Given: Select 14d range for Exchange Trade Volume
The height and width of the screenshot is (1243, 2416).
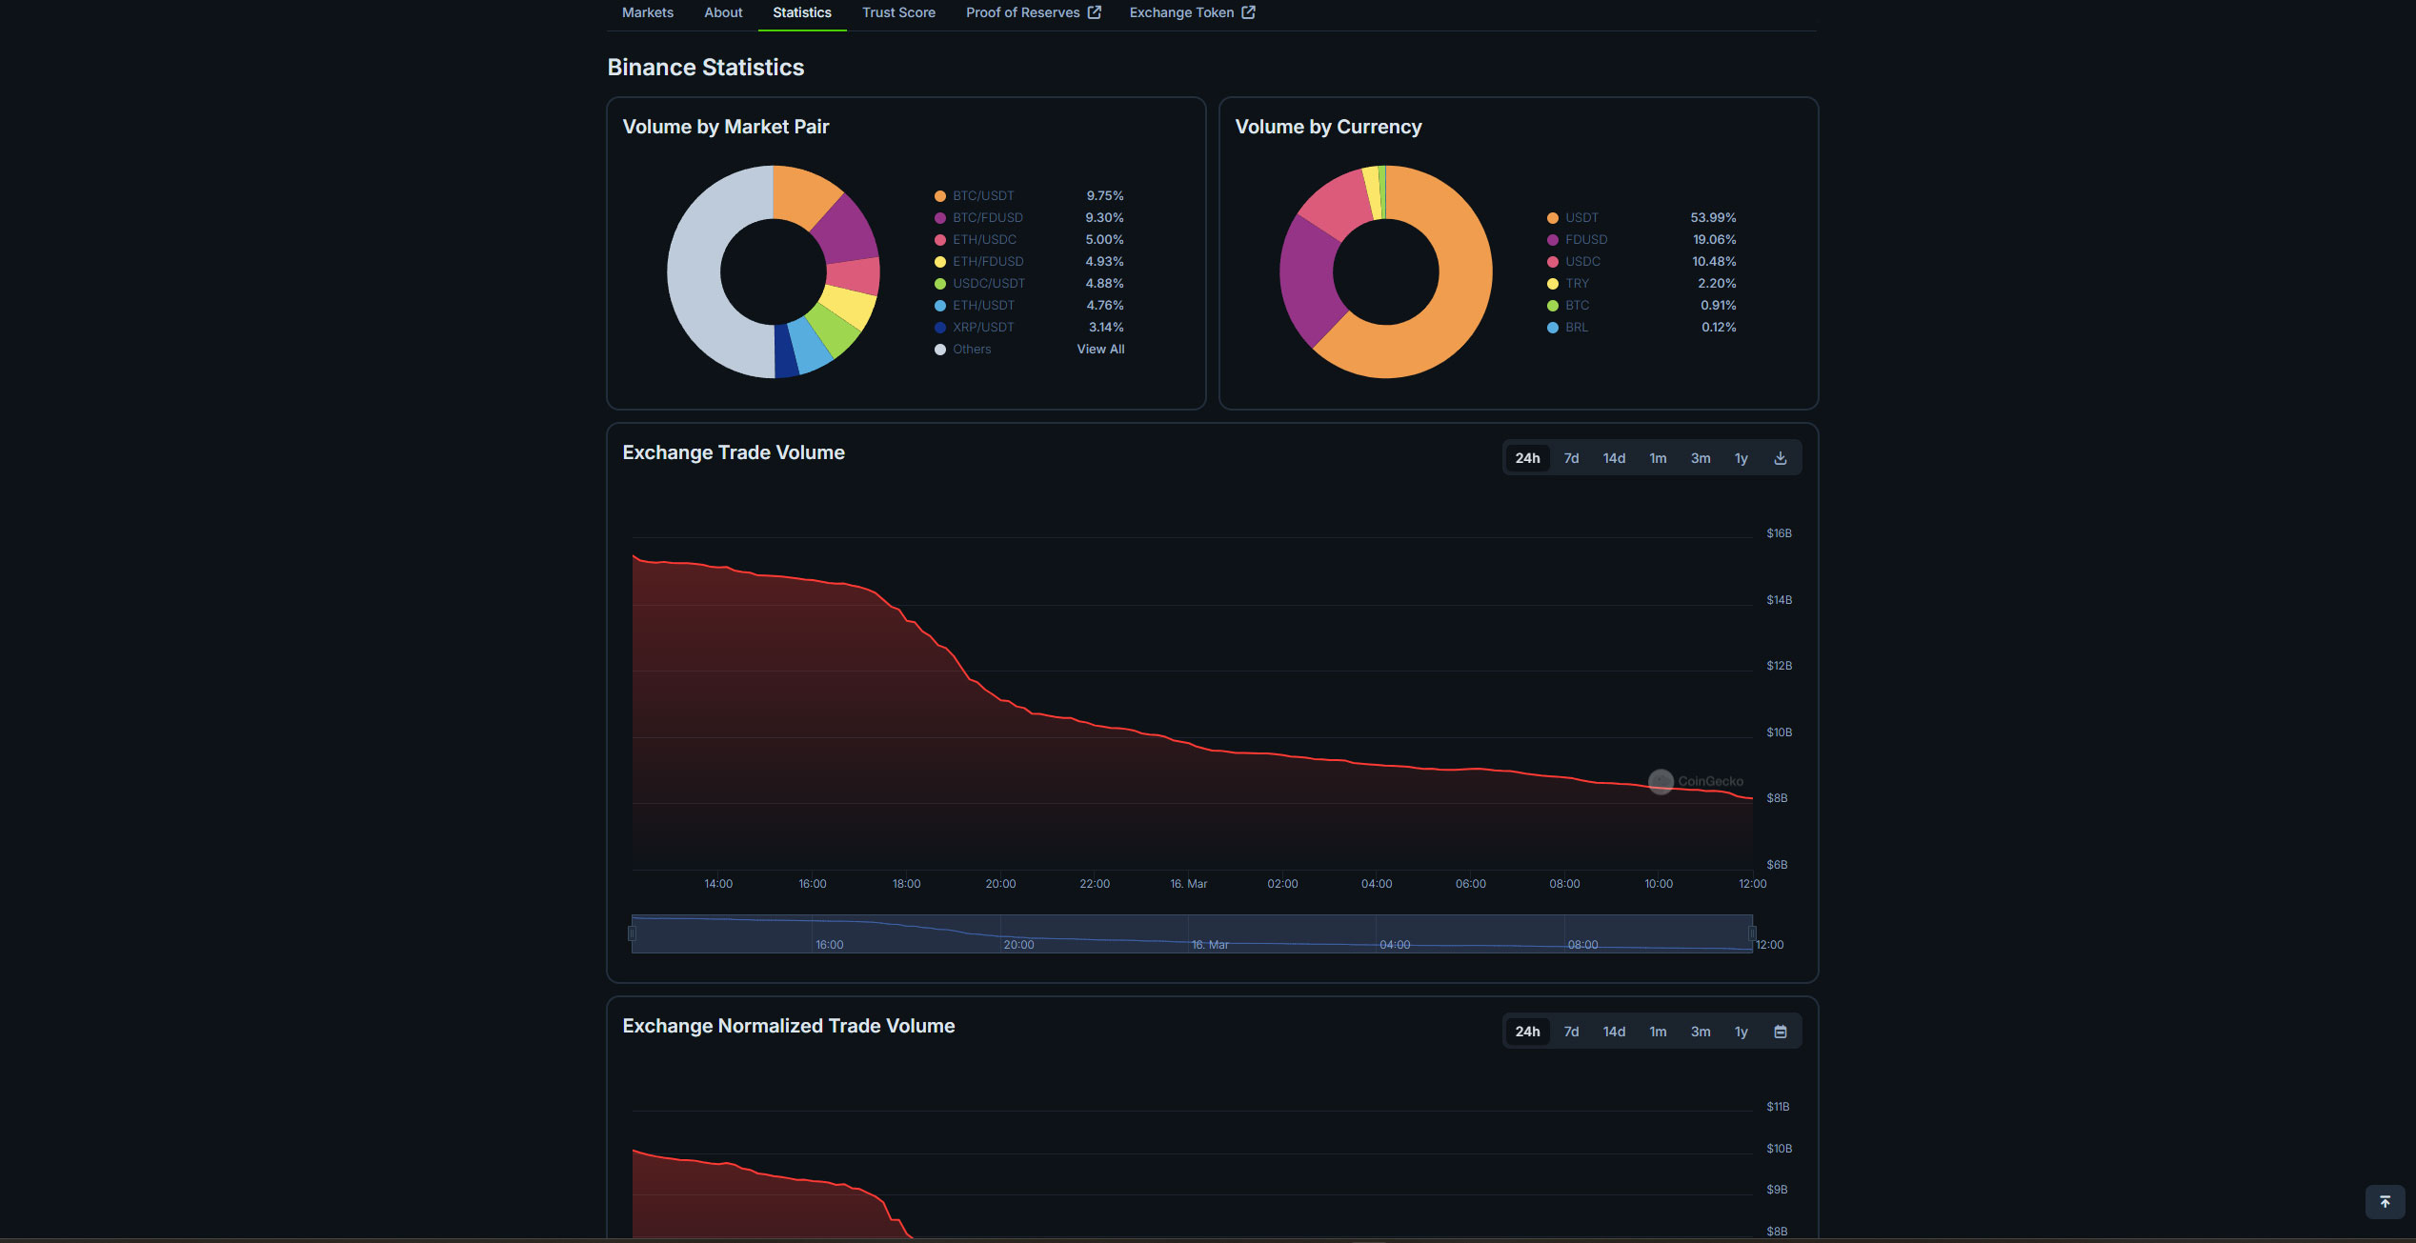Looking at the screenshot, I should [x=1614, y=458].
